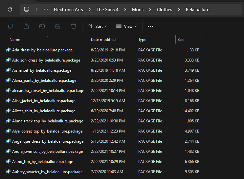Screen dimensions: 244x179
Task: Click date 7/7/2020 11:03 AM
Action: [x=107, y=172]
